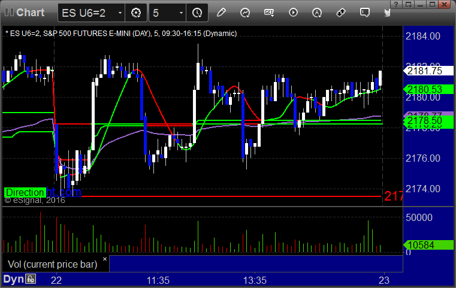Viewport: 456px width, 288px height.
Task: Open the time template clock menu
Action: pyautogui.click(x=197, y=13)
